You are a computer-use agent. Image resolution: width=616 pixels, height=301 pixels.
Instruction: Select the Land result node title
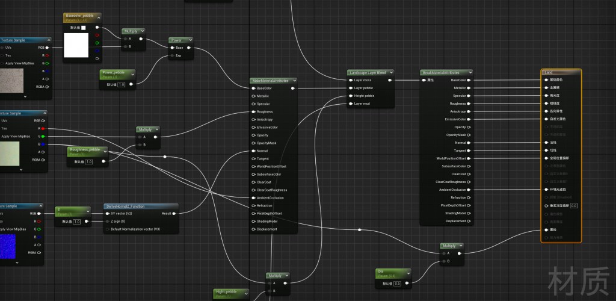click(x=549, y=72)
